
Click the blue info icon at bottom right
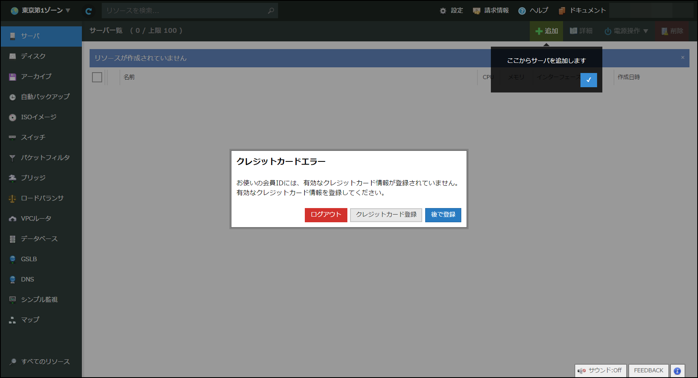point(677,371)
